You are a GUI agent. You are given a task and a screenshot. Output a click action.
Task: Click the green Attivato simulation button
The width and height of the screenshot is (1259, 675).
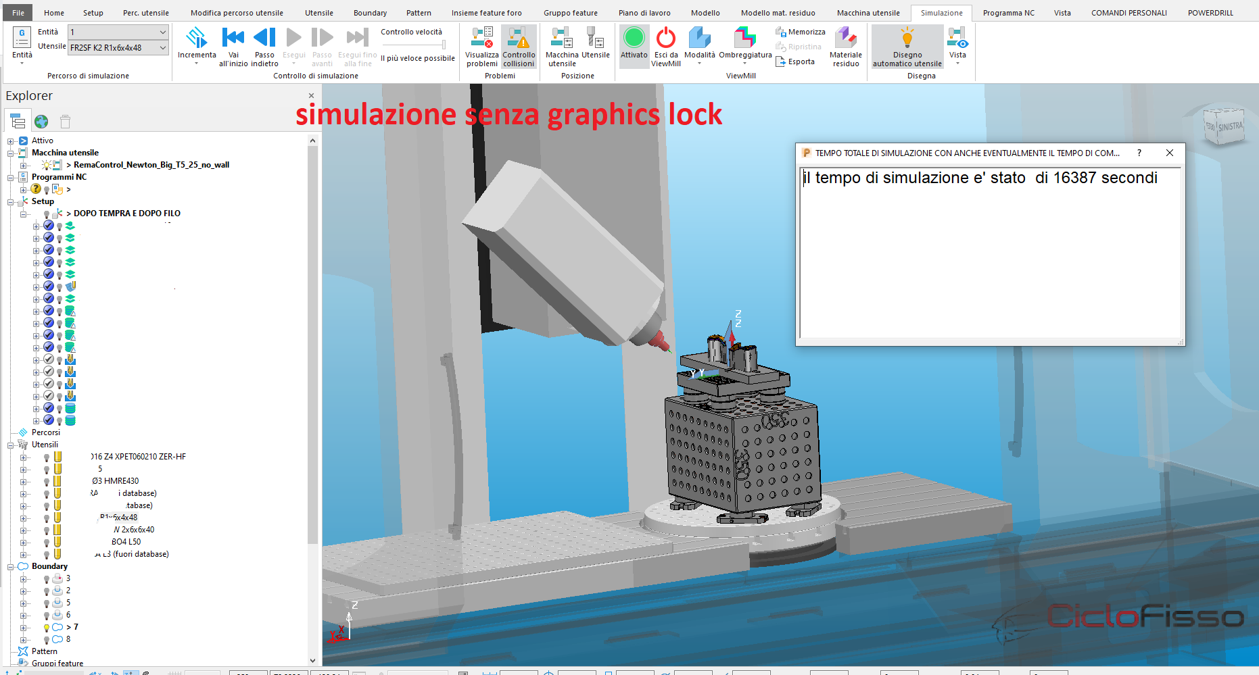pos(634,38)
